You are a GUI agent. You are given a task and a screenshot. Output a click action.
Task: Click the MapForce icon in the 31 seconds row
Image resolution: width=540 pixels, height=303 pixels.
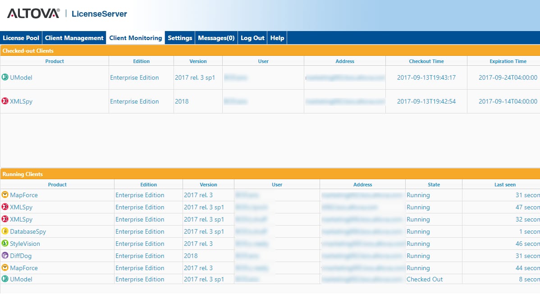click(x=5, y=194)
